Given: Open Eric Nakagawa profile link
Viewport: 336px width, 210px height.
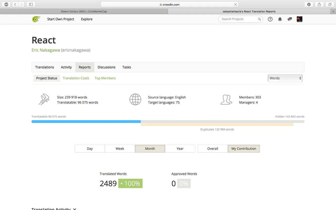Looking at the screenshot, I should pyautogui.click(x=46, y=50).
